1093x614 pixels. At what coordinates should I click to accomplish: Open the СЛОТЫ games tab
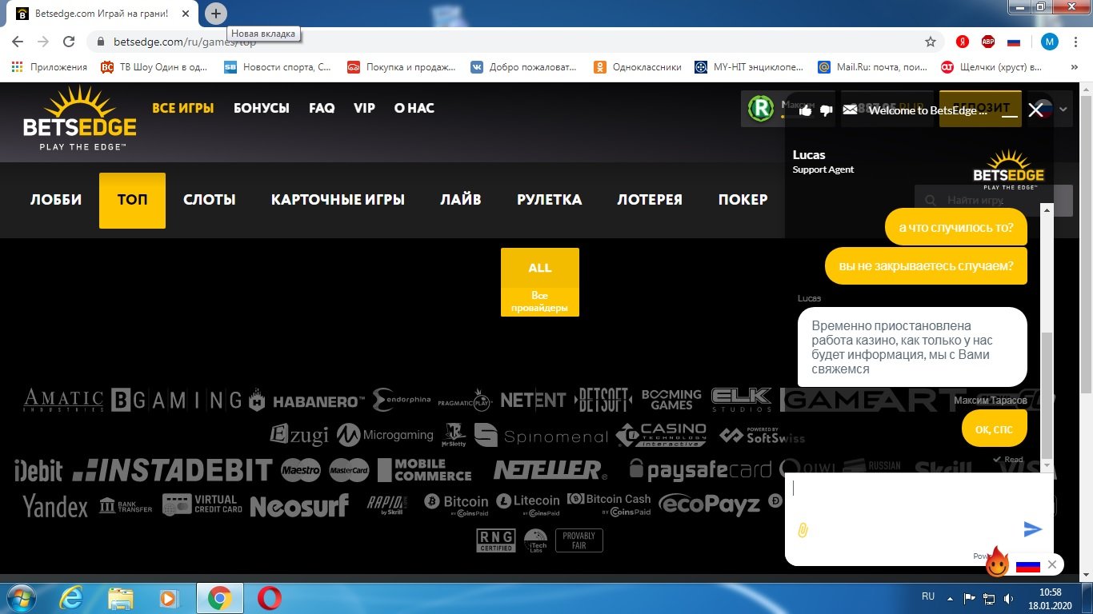point(209,200)
